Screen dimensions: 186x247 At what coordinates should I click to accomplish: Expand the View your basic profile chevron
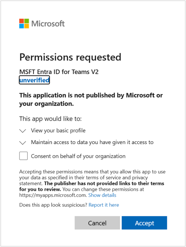(23, 131)
